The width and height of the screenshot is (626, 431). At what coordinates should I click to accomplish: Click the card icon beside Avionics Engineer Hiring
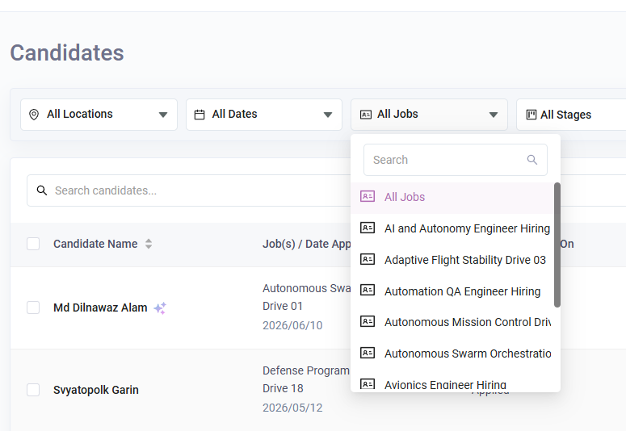point(368,384)
